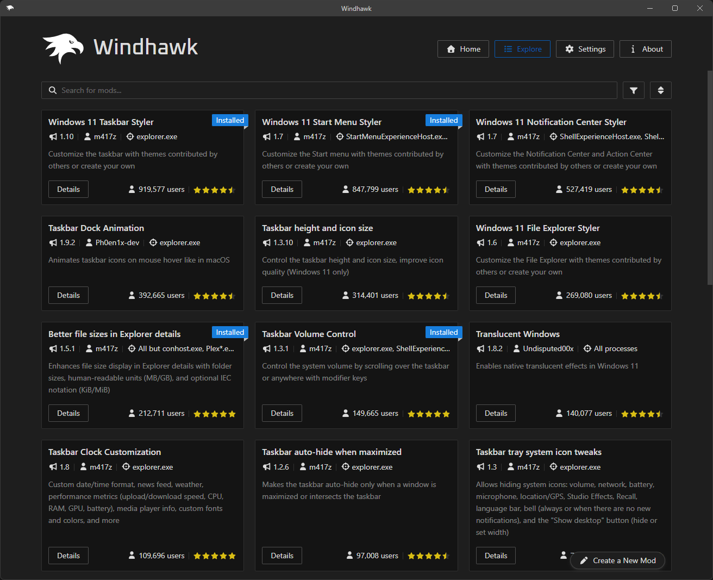Click the process target icon beside All processes
The image size is (713, 580).
click(x=587, y=348)
